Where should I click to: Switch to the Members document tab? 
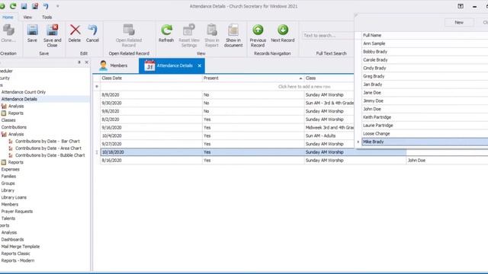tap(114, 65)
